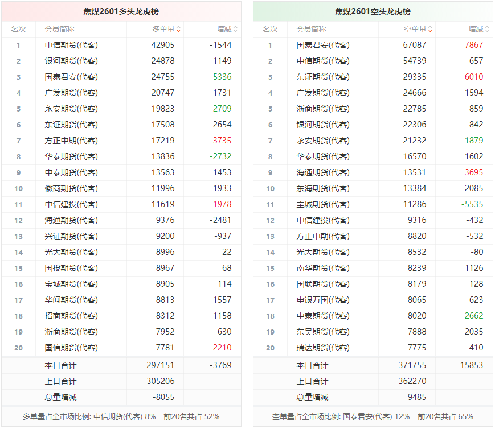The width and height of the screenshot is (495, 429).
Task: Select 方正中期(代客) in long table rank 7
Action: pyautogui.click(x=71, y=141)
